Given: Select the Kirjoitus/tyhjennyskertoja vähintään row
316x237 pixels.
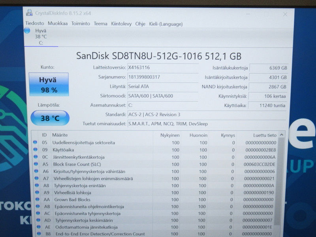Looking at the screenshot, I should point(155,171).
